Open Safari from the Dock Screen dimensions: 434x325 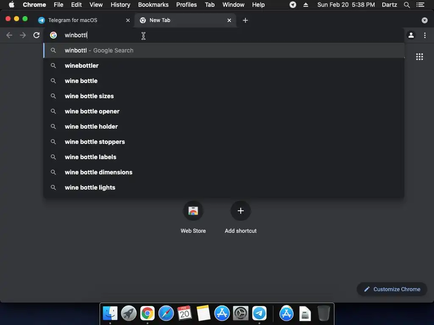click(x=166, y=314)
